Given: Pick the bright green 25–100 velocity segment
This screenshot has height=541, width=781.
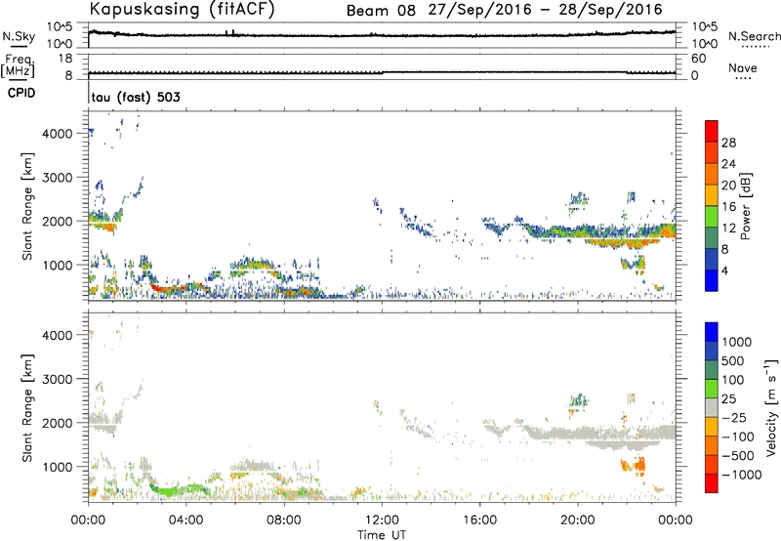Looking at the screenshot, I should coord(712,389).
